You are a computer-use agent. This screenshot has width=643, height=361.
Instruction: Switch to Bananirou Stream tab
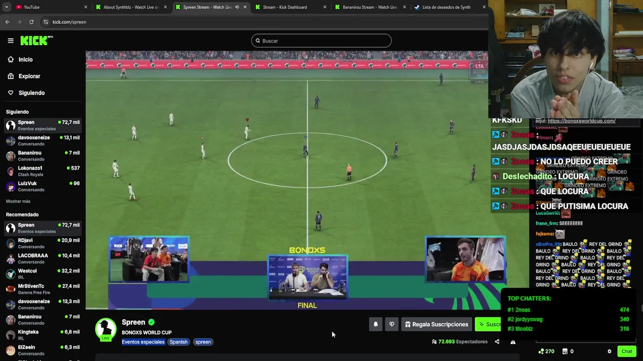click(x=370, y=7)
